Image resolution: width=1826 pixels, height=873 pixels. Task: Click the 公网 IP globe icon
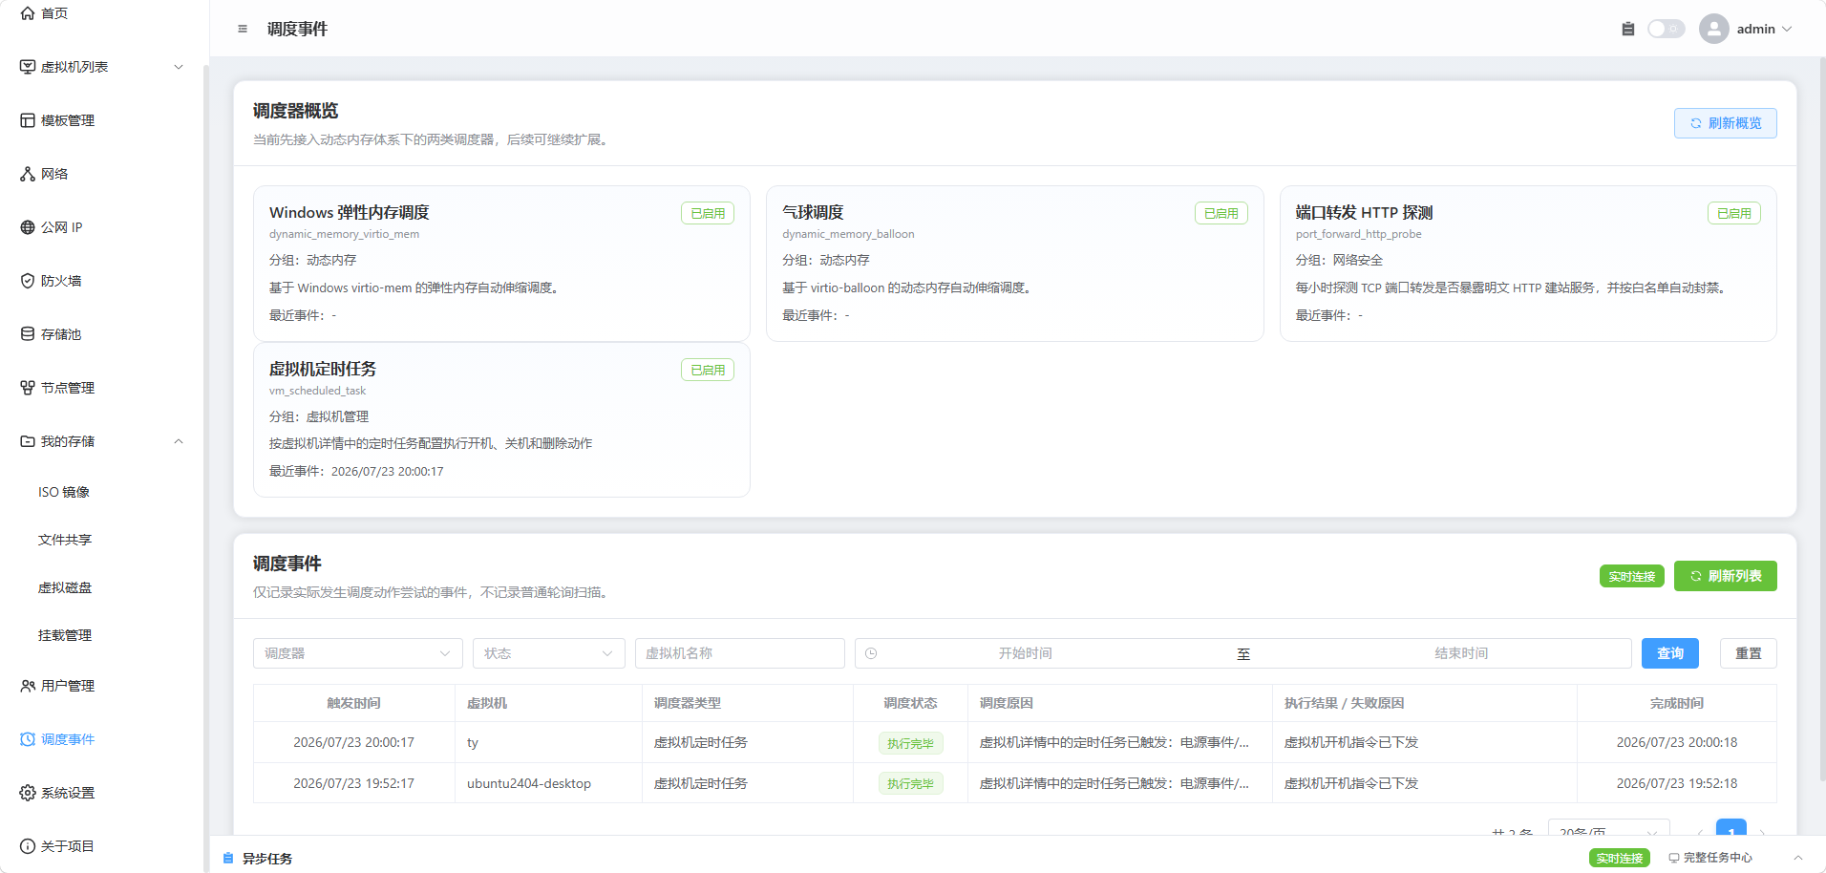tap(28, 227)
